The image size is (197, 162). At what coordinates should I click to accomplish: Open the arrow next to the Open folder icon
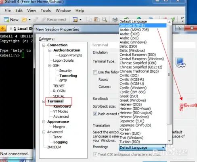click(29, 20)
